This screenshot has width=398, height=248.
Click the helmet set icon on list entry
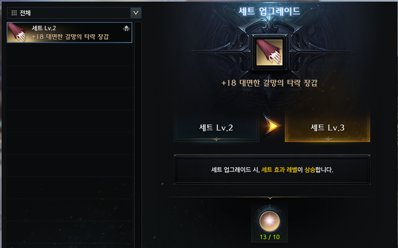tap(126, 28)
